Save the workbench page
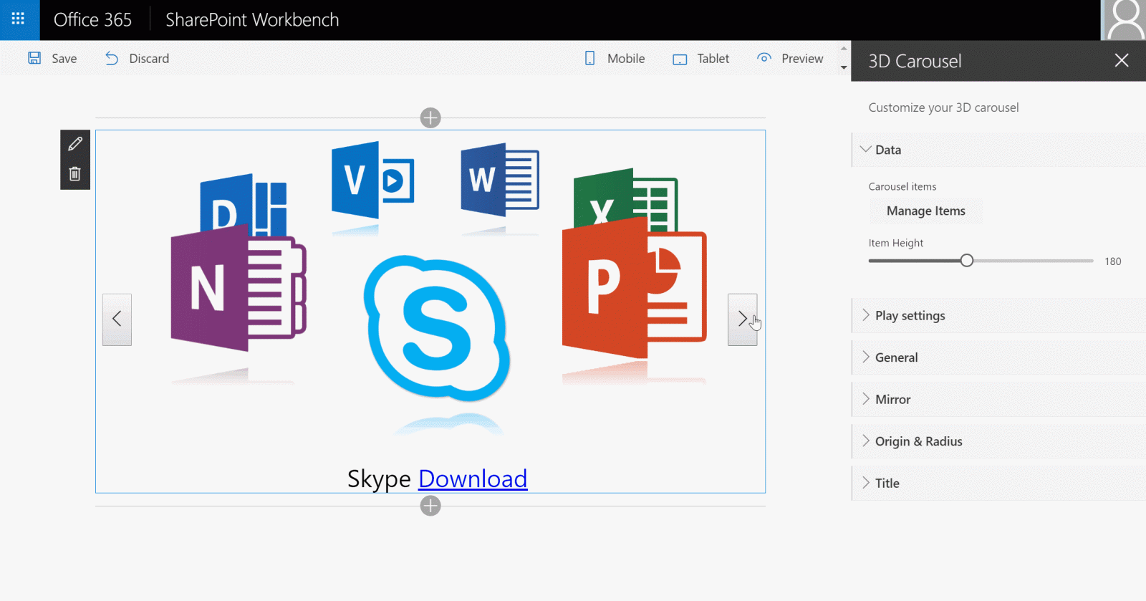 [52, 59]
